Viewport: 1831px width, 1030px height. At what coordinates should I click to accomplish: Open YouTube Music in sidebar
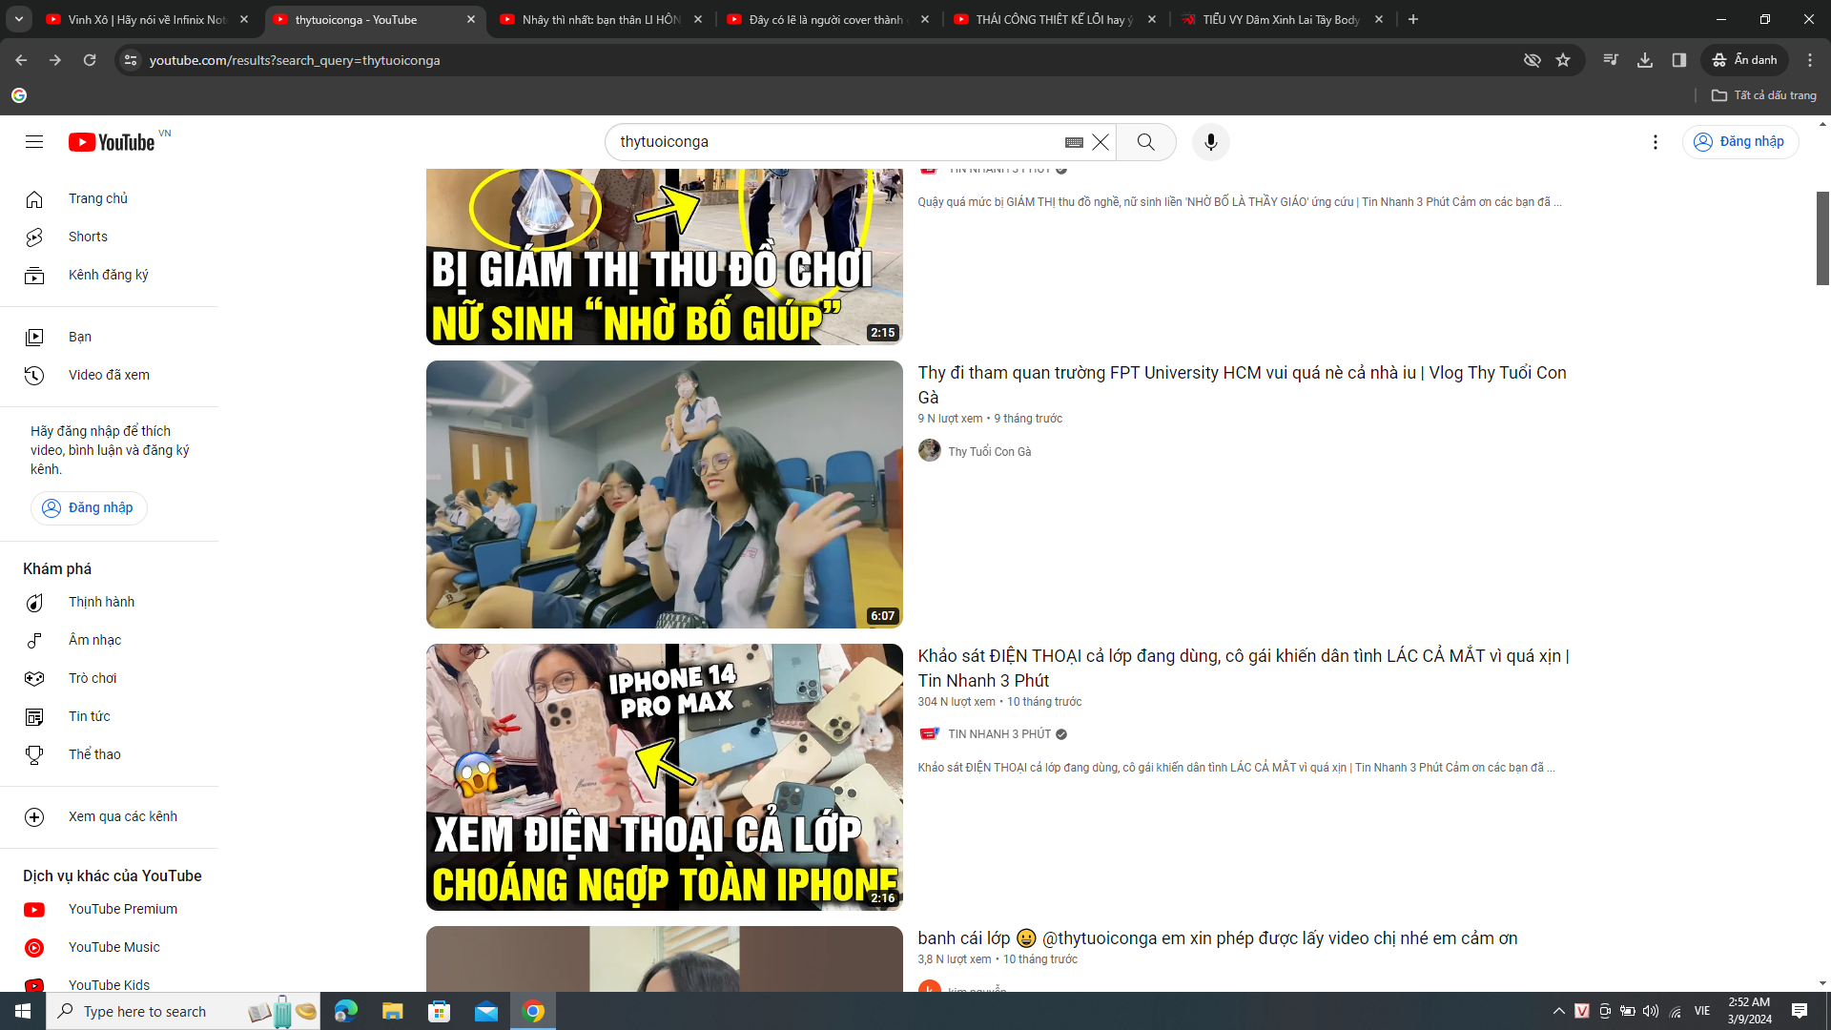point(113,947)
